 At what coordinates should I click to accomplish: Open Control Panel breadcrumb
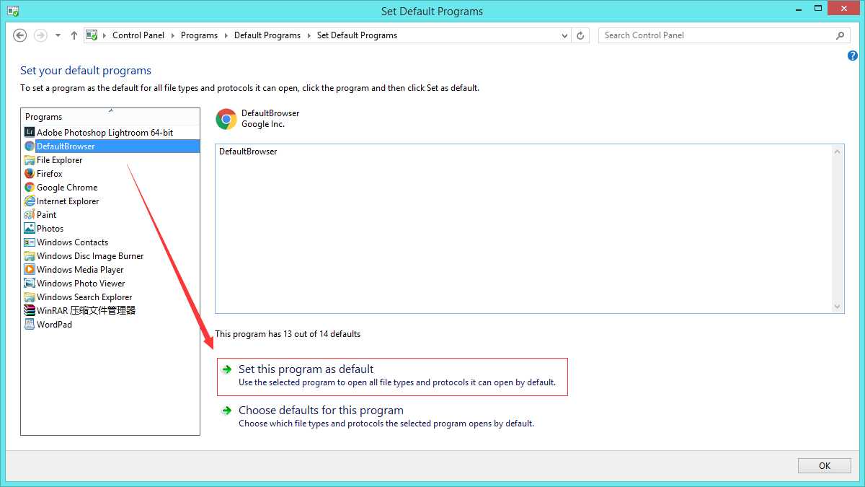point(138,35)
